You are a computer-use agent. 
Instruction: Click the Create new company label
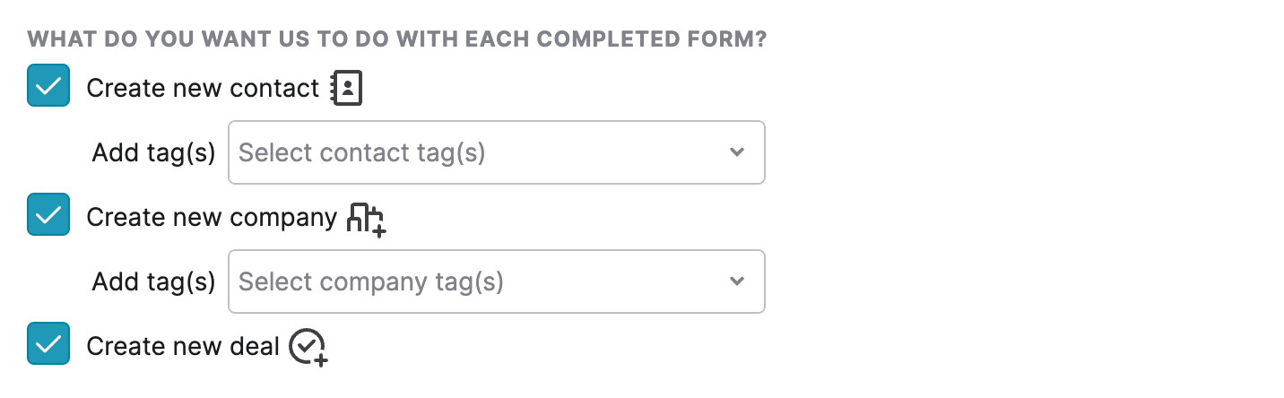click(212, 218)
